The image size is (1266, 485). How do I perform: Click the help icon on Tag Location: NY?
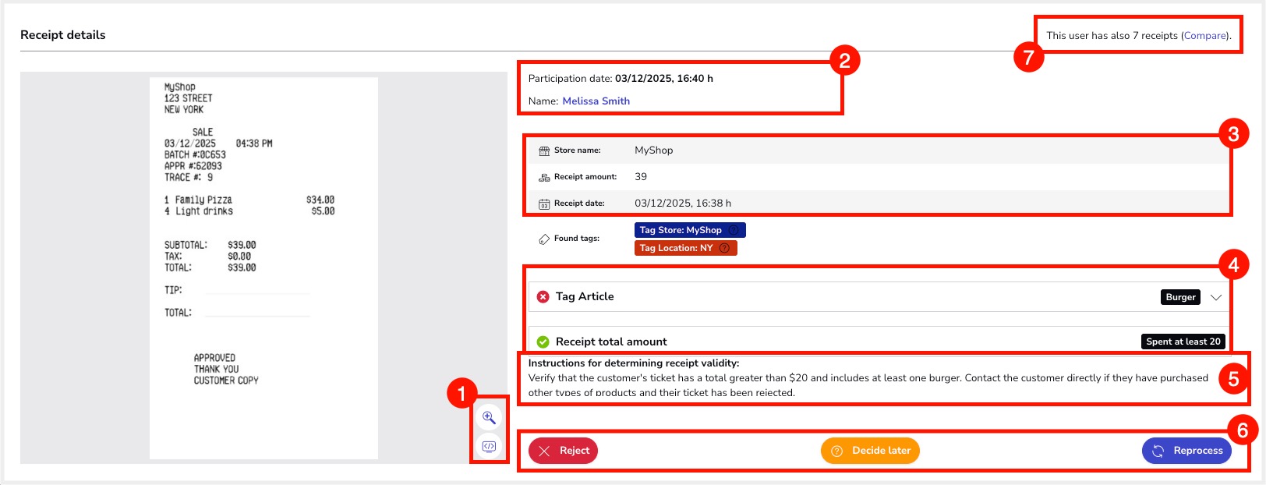[x=724, y=248]
